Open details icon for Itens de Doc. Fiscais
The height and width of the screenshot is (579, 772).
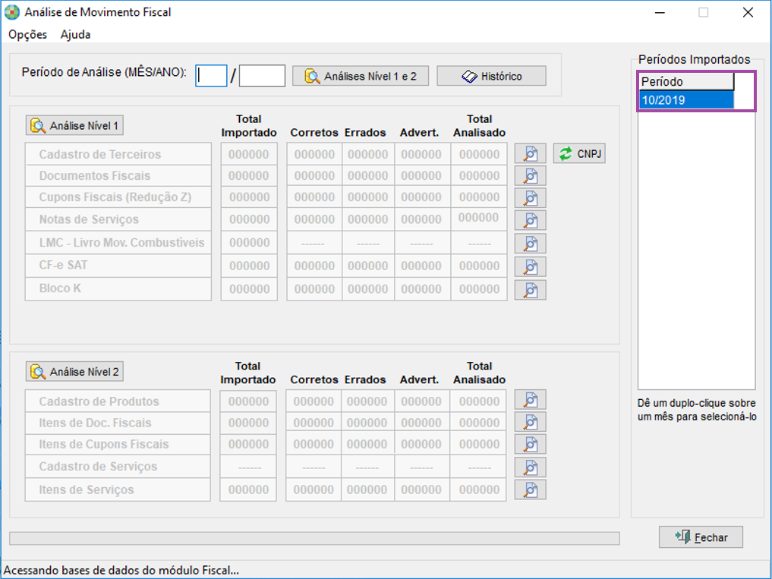[x=531, y=422]
